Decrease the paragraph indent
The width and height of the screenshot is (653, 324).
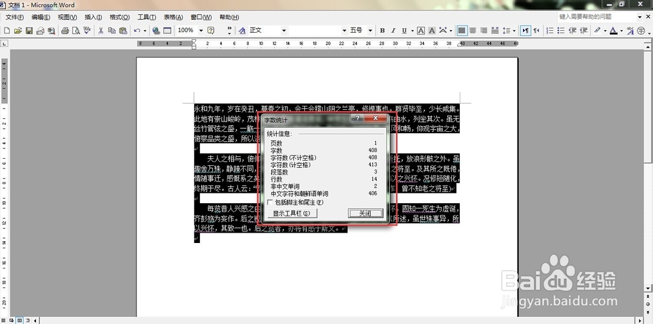(x=573, y=31)
